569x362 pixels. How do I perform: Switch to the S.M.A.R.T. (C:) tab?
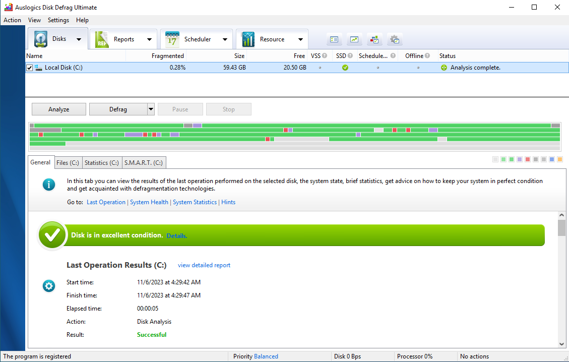click(x=144, y=163)
